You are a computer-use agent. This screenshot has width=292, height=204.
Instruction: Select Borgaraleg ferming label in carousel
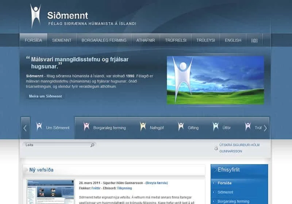(109, 128)
